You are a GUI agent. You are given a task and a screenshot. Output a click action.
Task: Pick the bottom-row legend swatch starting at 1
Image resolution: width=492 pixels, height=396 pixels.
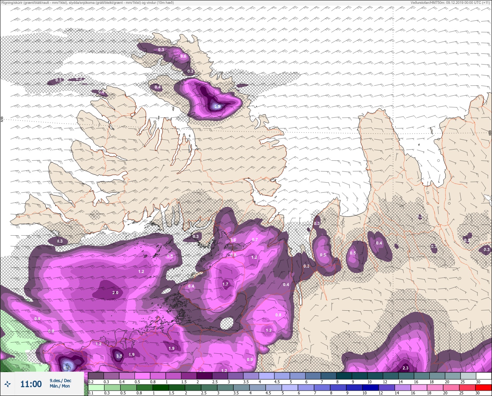(x=160, y=387)
